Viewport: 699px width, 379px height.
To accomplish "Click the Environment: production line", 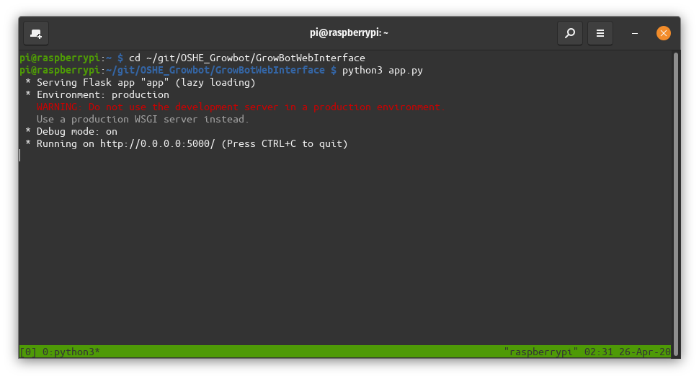I will click(102, 95).
